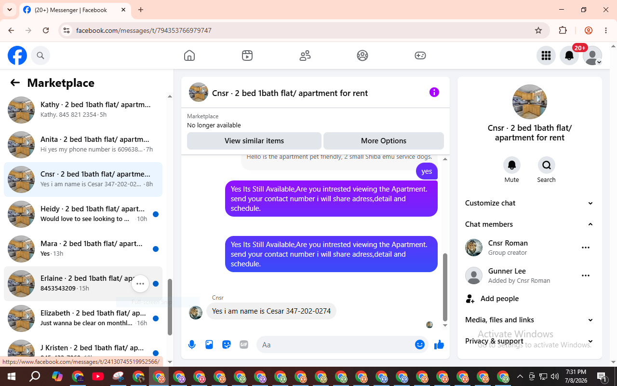Open options for Cnsr Roman member
The width and height of the screenshot is (617, 386).
point(586,248)
